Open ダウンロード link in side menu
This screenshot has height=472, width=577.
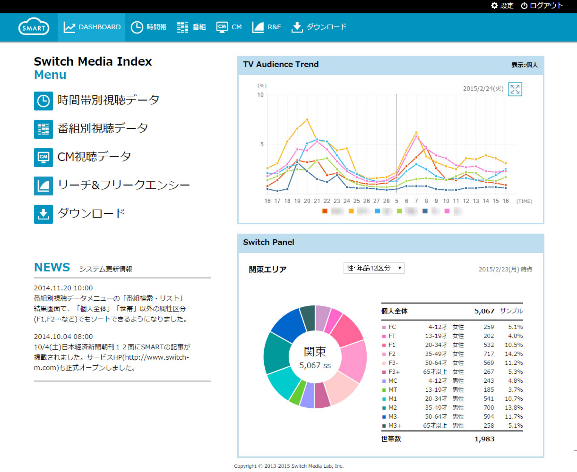pyautogui.click(x=91, y=213)
